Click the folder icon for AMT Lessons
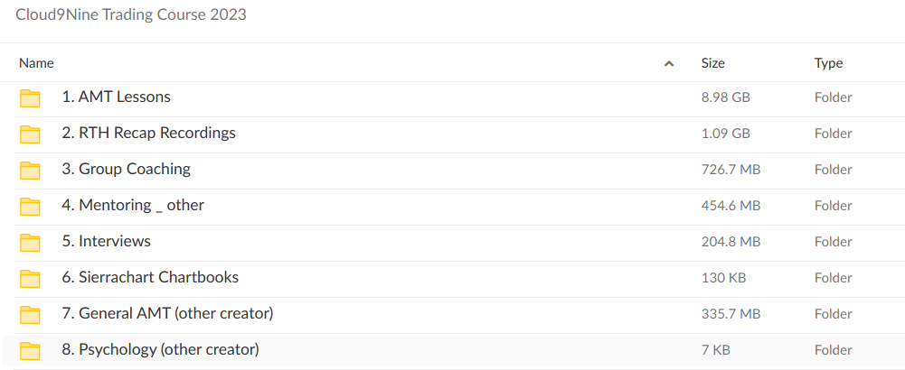 [31, 98]
